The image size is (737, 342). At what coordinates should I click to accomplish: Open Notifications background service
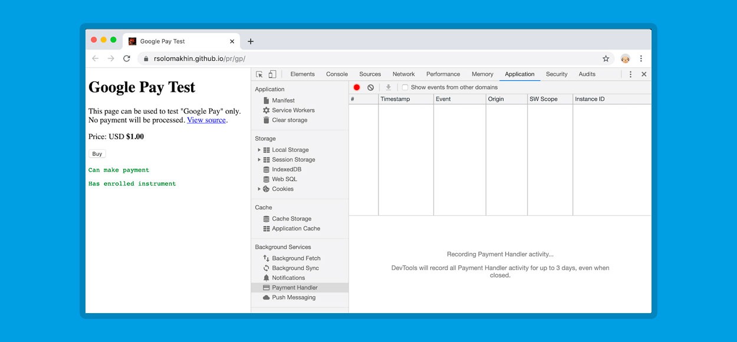[x=288, y=278]
